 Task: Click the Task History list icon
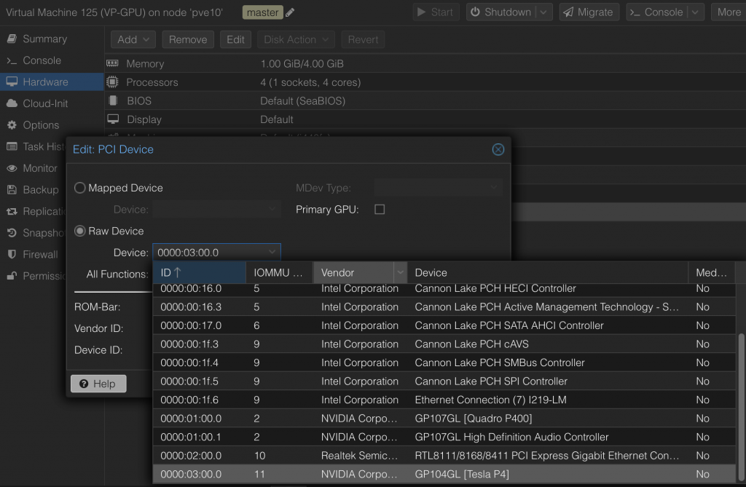coord(12,146)
